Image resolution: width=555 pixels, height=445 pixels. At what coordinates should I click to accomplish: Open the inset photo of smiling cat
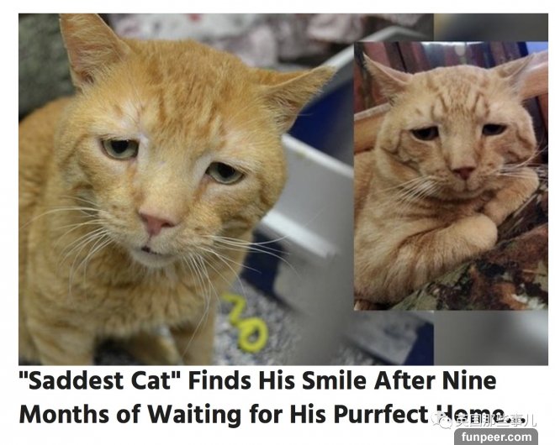click(451, 175)
